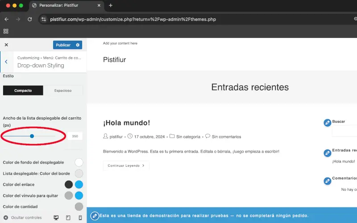The height and width of the screenshot is (223, 357).
Task: Click the Drop-down Styling section title
Action: (x=41, y=65)
